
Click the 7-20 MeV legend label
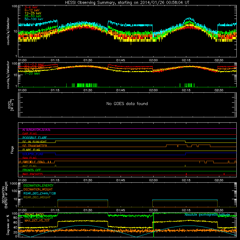click(x=32, y=73)
